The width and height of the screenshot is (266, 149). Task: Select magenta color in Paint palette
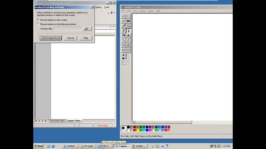tap(150, 130)
